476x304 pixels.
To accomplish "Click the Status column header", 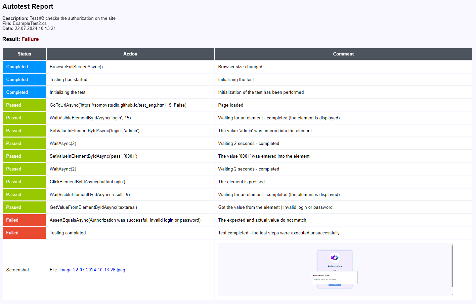I will (x=25, y=54).
